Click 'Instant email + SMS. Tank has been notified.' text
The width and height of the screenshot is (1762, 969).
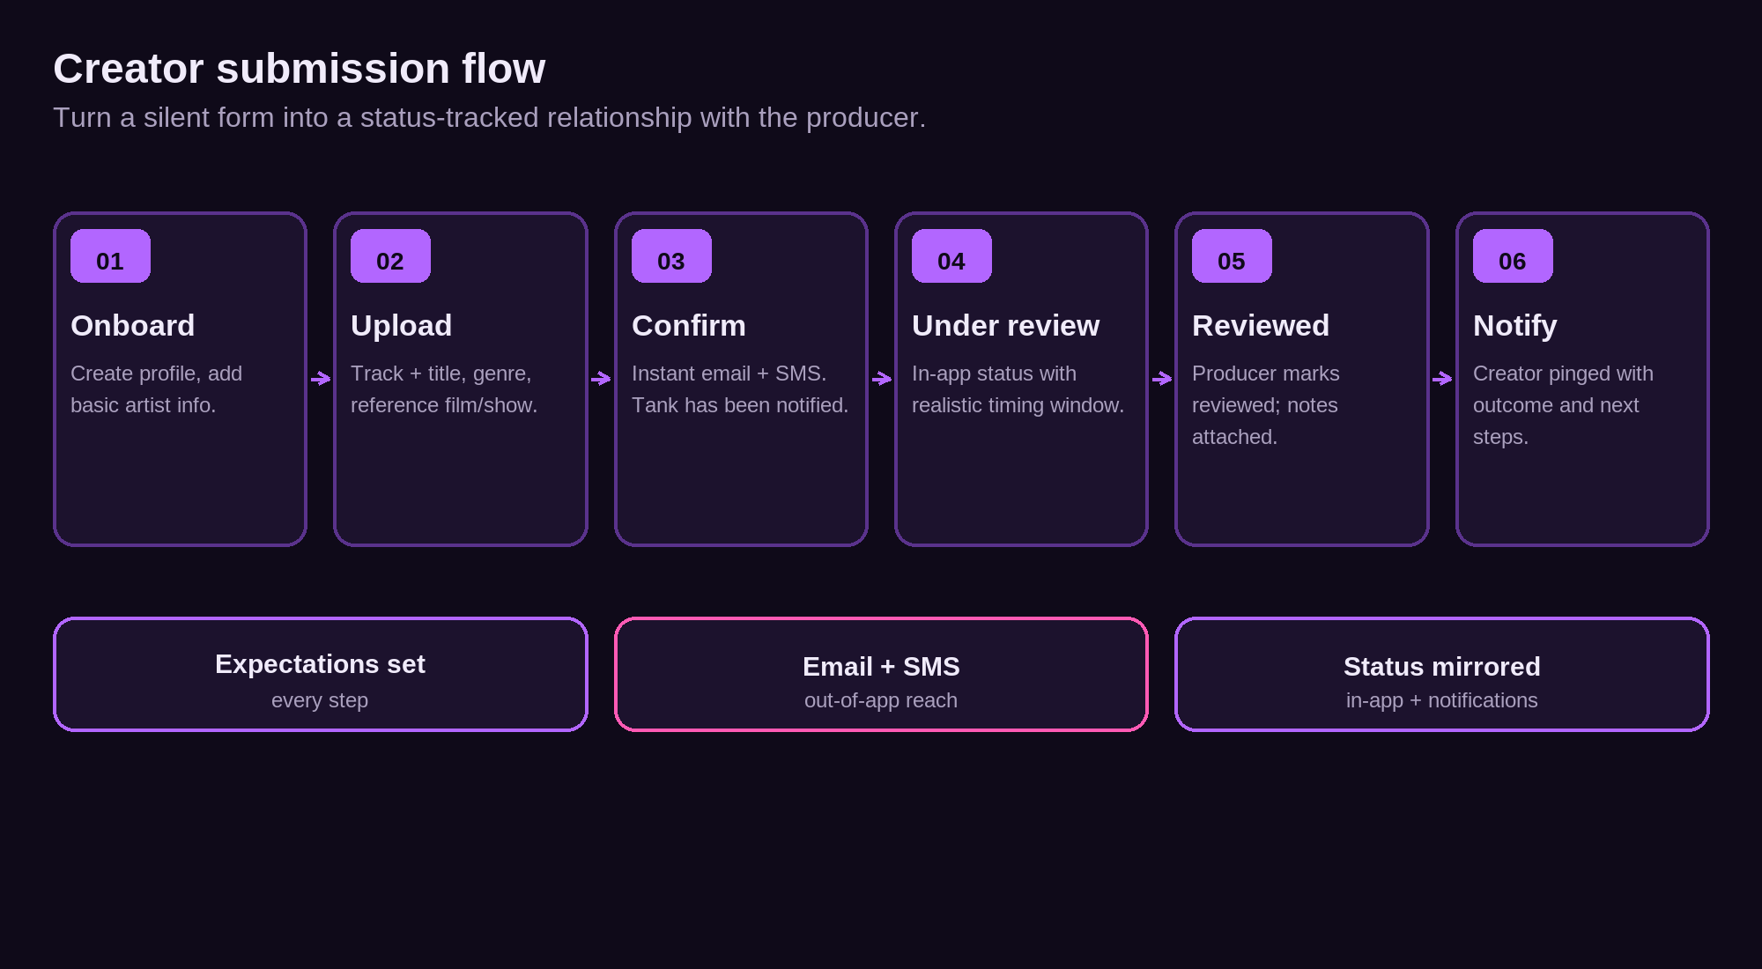click(x=740, y=389)
